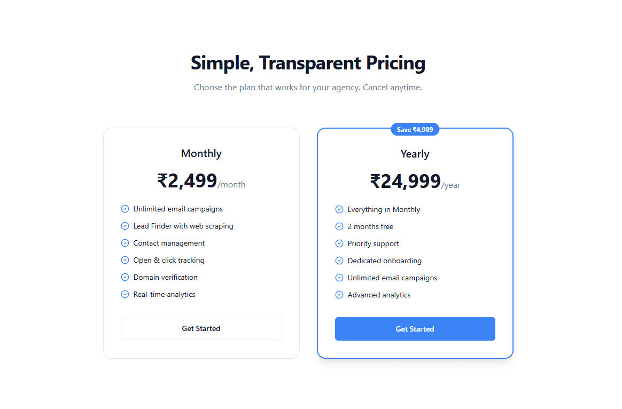Click the checkmark beside "Real-time analytics"

125,294
